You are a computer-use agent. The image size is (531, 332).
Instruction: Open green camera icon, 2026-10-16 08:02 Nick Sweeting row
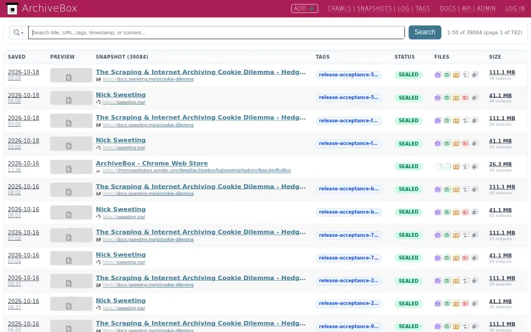(x=447, y=212)
